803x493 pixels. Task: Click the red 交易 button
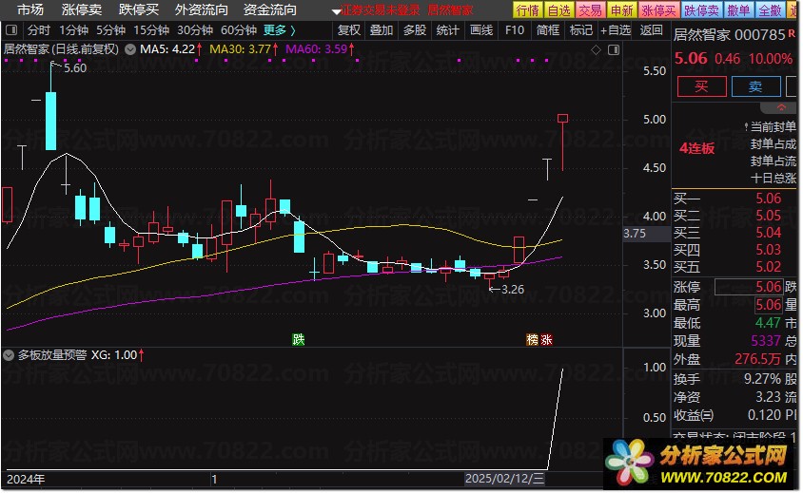click(591, 10)
